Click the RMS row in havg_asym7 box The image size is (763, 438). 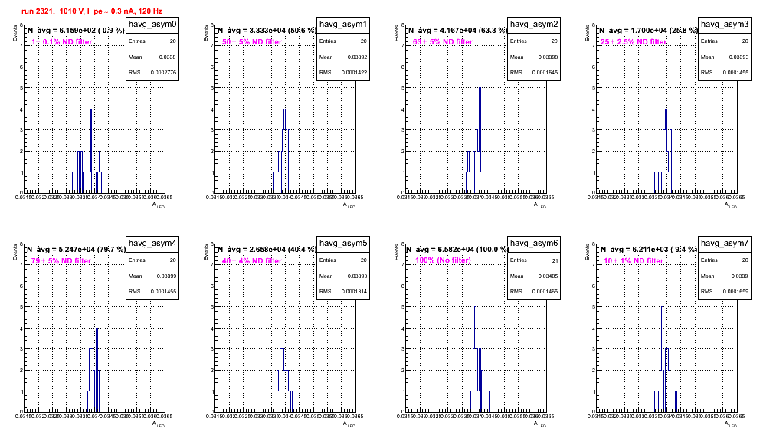point(725,292)
